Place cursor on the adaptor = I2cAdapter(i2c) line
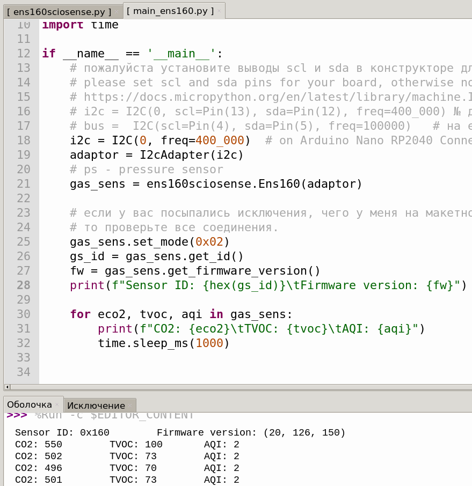The width and height of the screenshot is (472, 486). pyautogui.click(x=157, y=154)
